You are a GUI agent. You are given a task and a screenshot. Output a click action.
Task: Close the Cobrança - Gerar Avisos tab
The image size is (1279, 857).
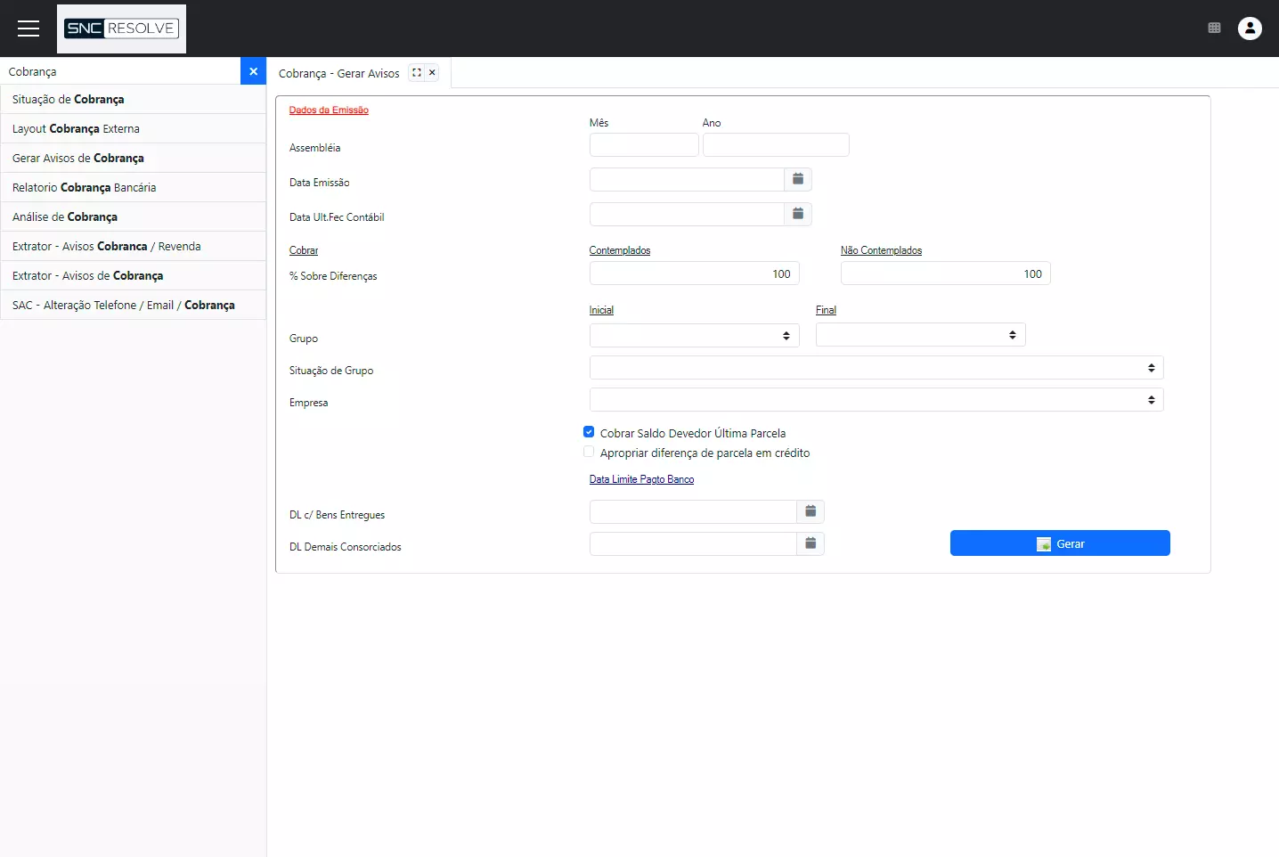pos(432,73)
